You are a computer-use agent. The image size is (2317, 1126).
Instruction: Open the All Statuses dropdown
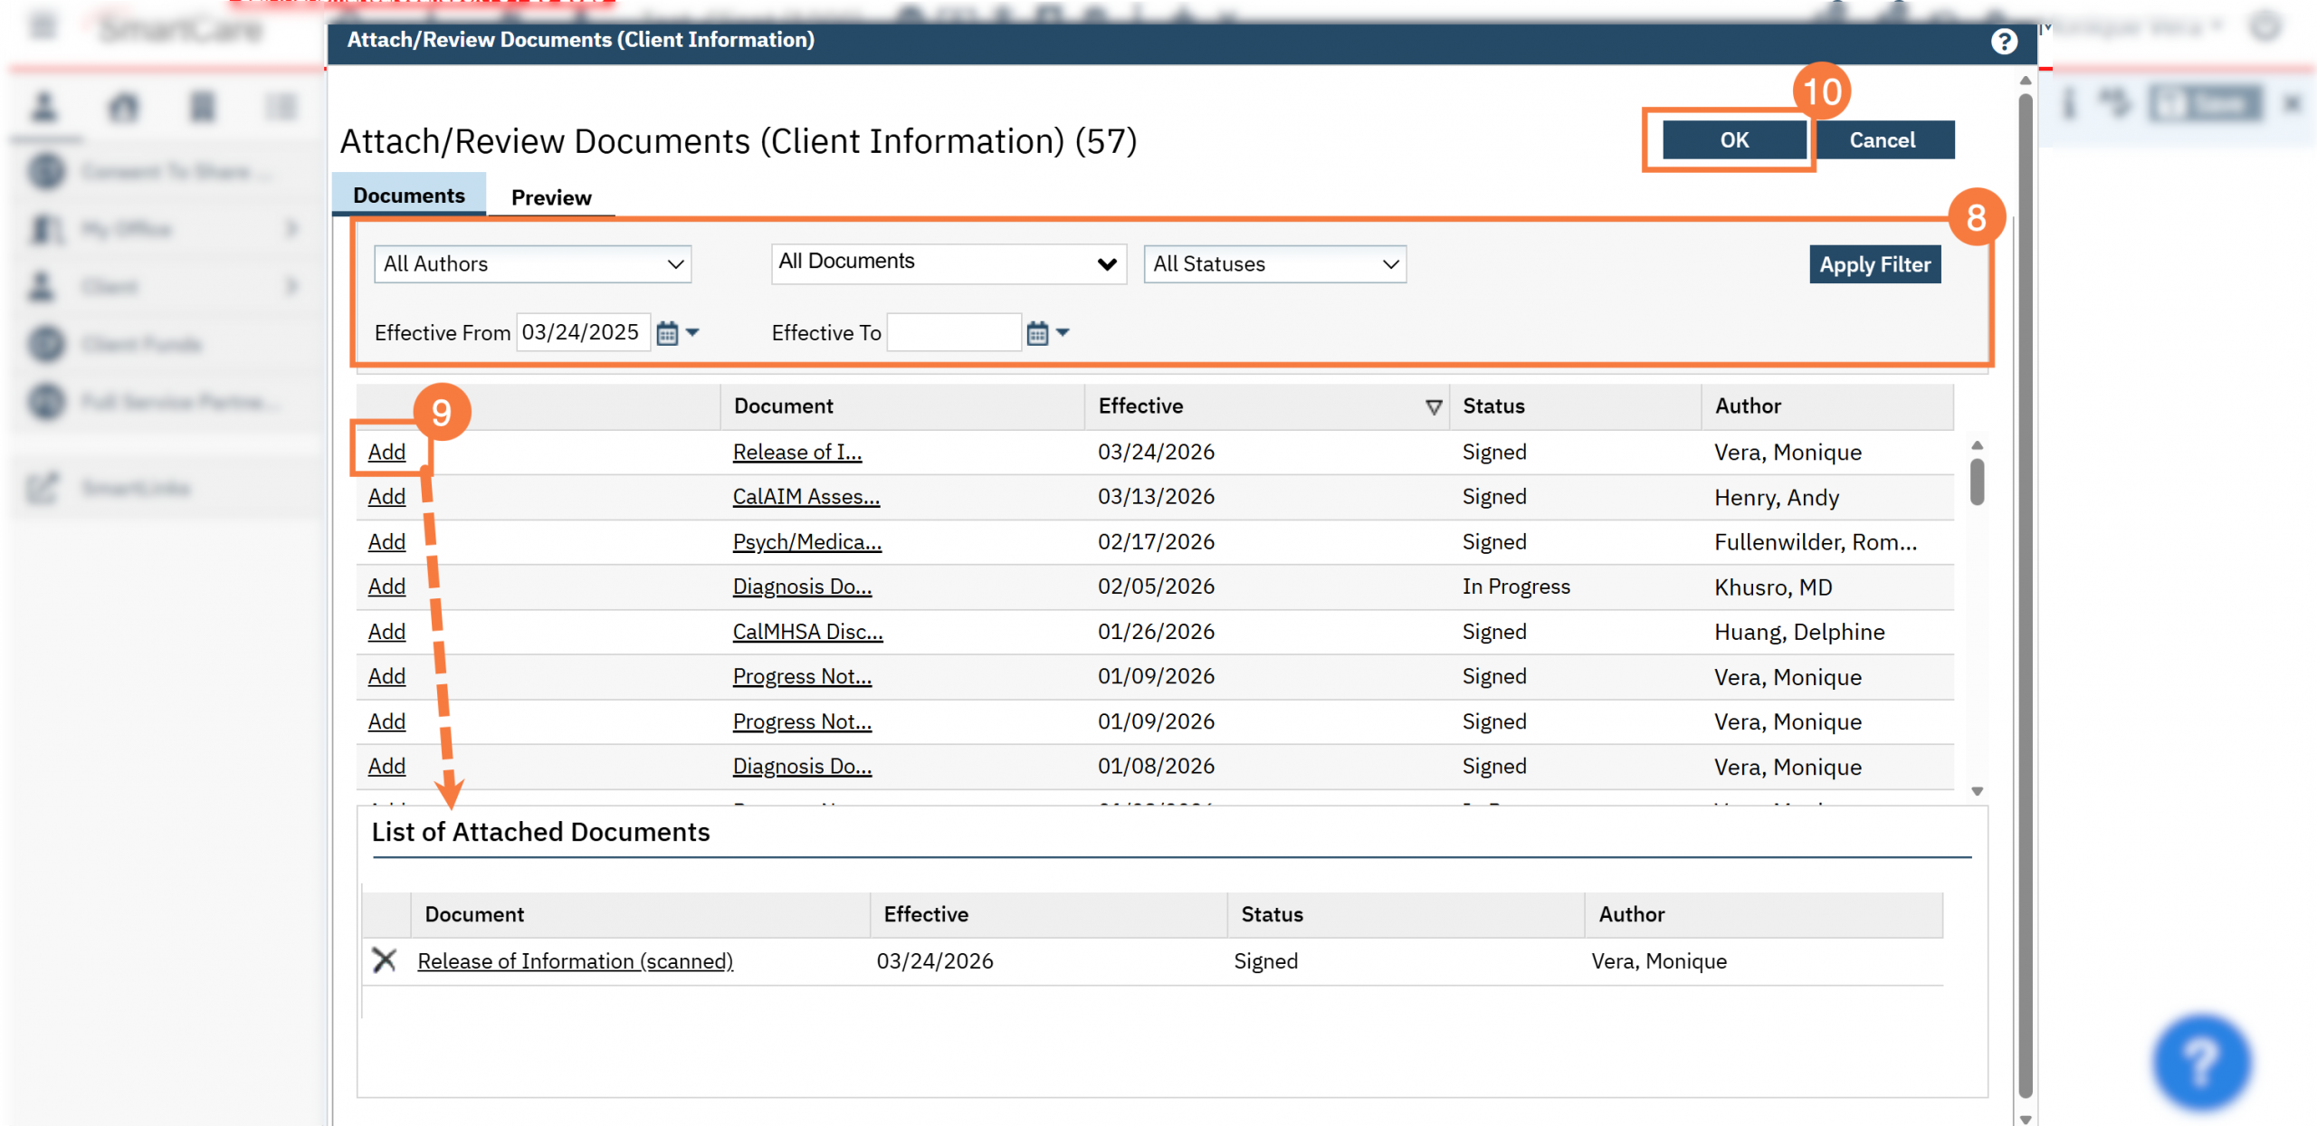click(x=1274, y=263)
